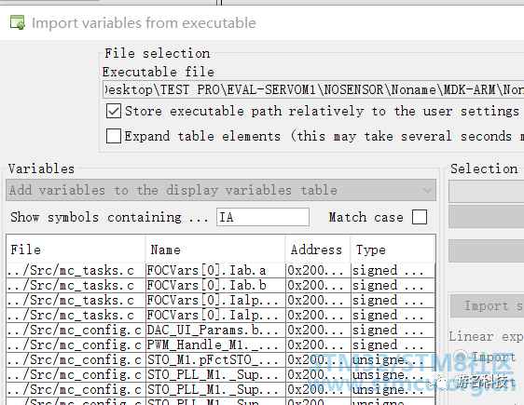Select variable STO_M1.pFctSTO_…
The width and height of the screenshot is (524, 405).
click(x=215, y=359)
